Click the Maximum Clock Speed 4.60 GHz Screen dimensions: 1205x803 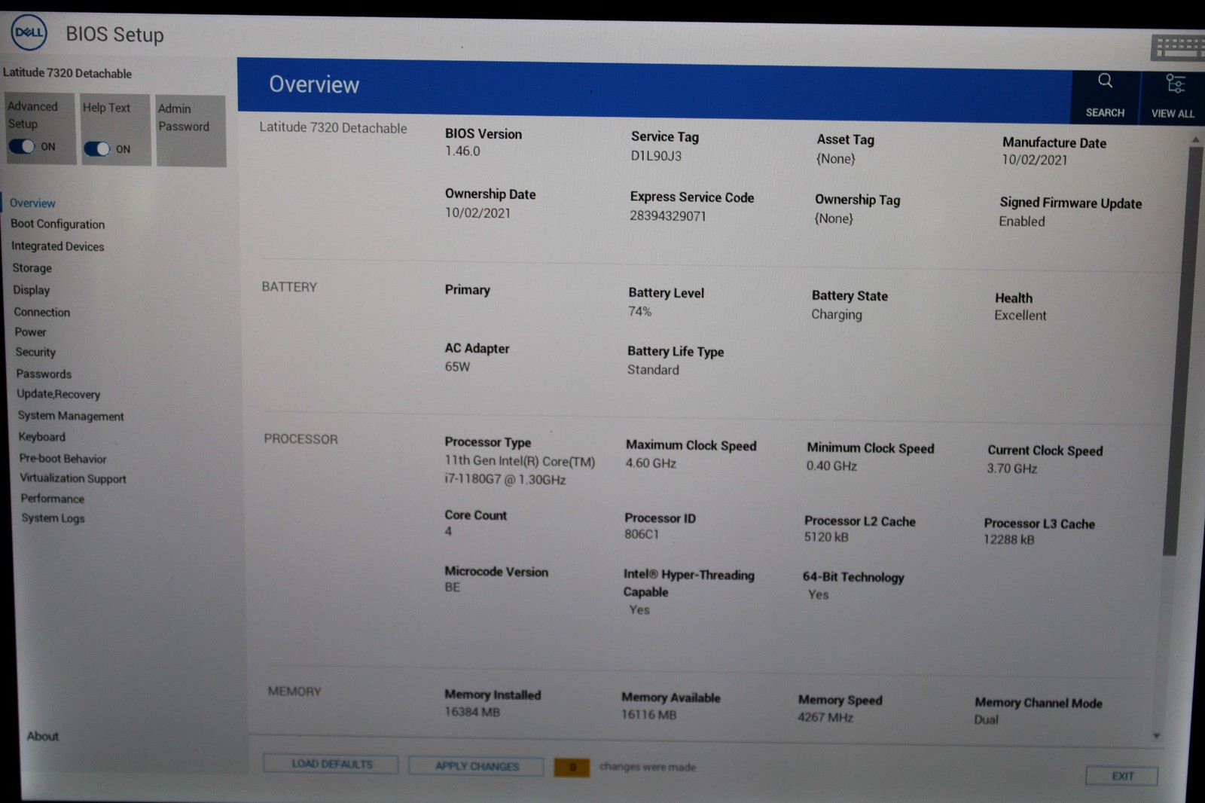tap(651, 463)
